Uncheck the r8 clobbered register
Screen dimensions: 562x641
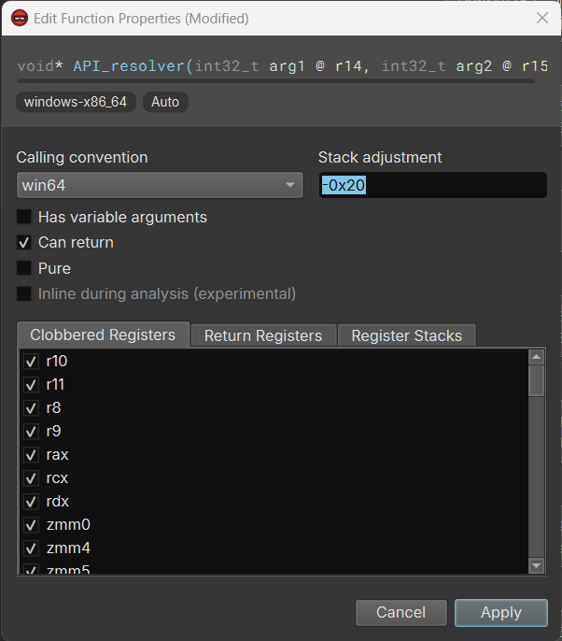click(x=31, y=408)
